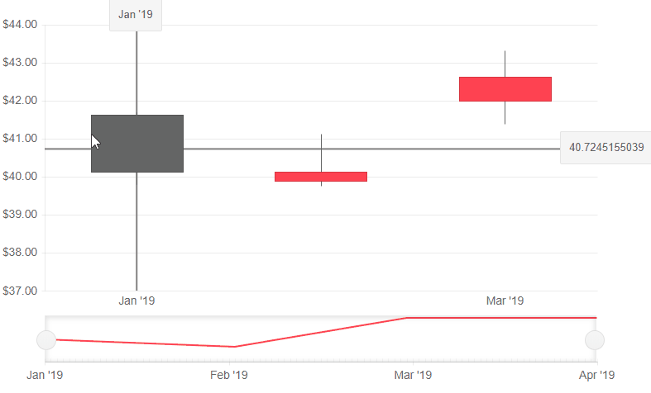Click the left navigator range handle

[46, 339]
